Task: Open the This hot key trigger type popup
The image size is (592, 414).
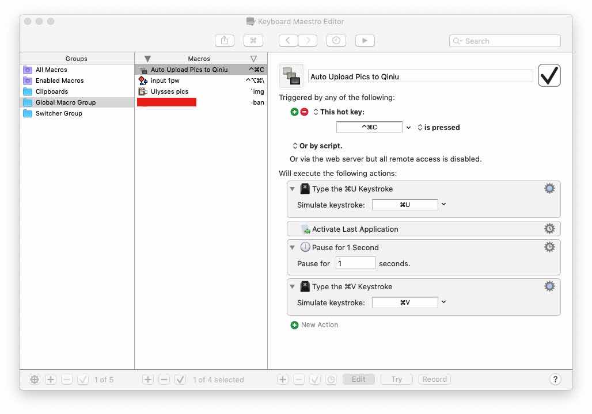Action: (339, 112)
